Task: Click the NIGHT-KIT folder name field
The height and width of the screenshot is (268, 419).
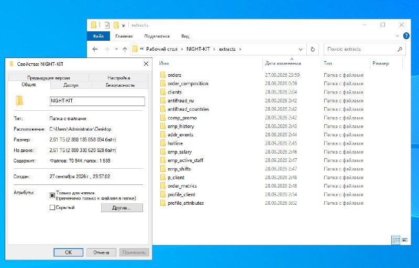Action: point(97,101)
